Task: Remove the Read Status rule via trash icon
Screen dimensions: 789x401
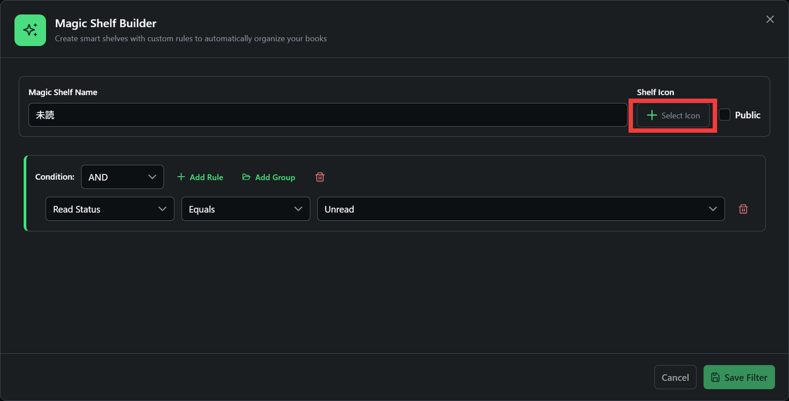Action: pyautogui.click(x=743, y=209)
